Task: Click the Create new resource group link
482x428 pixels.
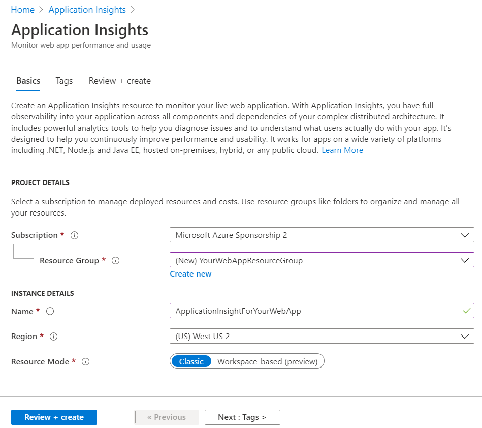Action: click(x=190, y=274)
